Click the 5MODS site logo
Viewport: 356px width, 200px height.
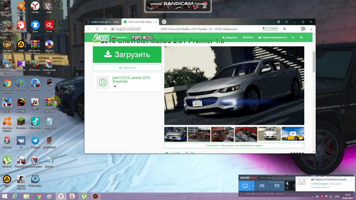(x=101, y=38)
